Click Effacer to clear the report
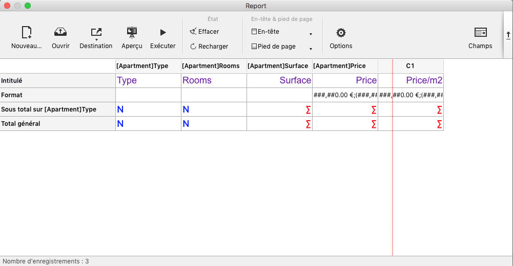Screen dimensions: 513x266 [x=204, y=32]
